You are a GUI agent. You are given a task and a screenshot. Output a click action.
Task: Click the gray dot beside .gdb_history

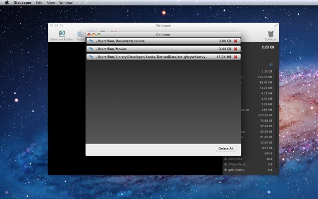pos(226,170)
